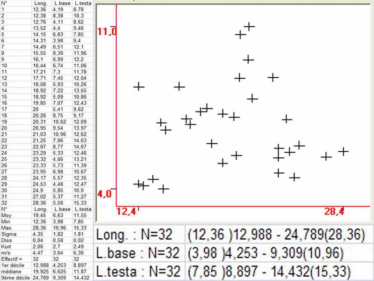This screenshot has height=281, width=374.
Task: Click the rightmost cross marker in the scatter plot
Action: point(344,151)
